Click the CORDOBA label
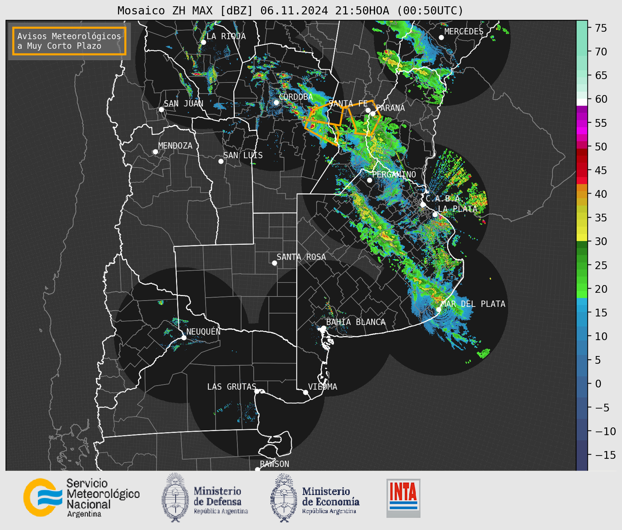 coord(296,97)
